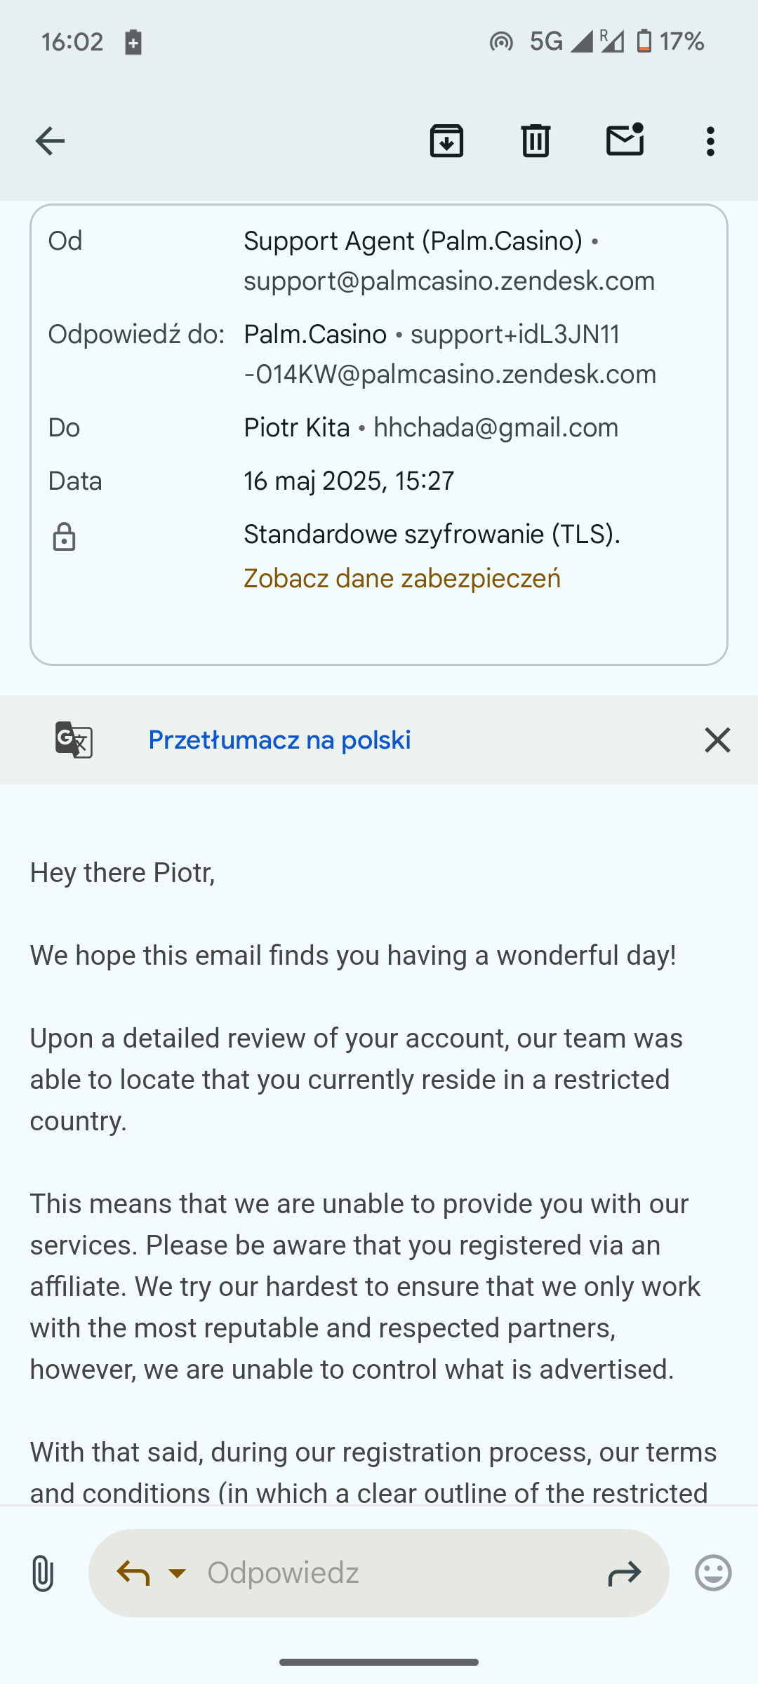Tap the reply arrow icon
The image size is (758, 1684).
[133, 1573]
